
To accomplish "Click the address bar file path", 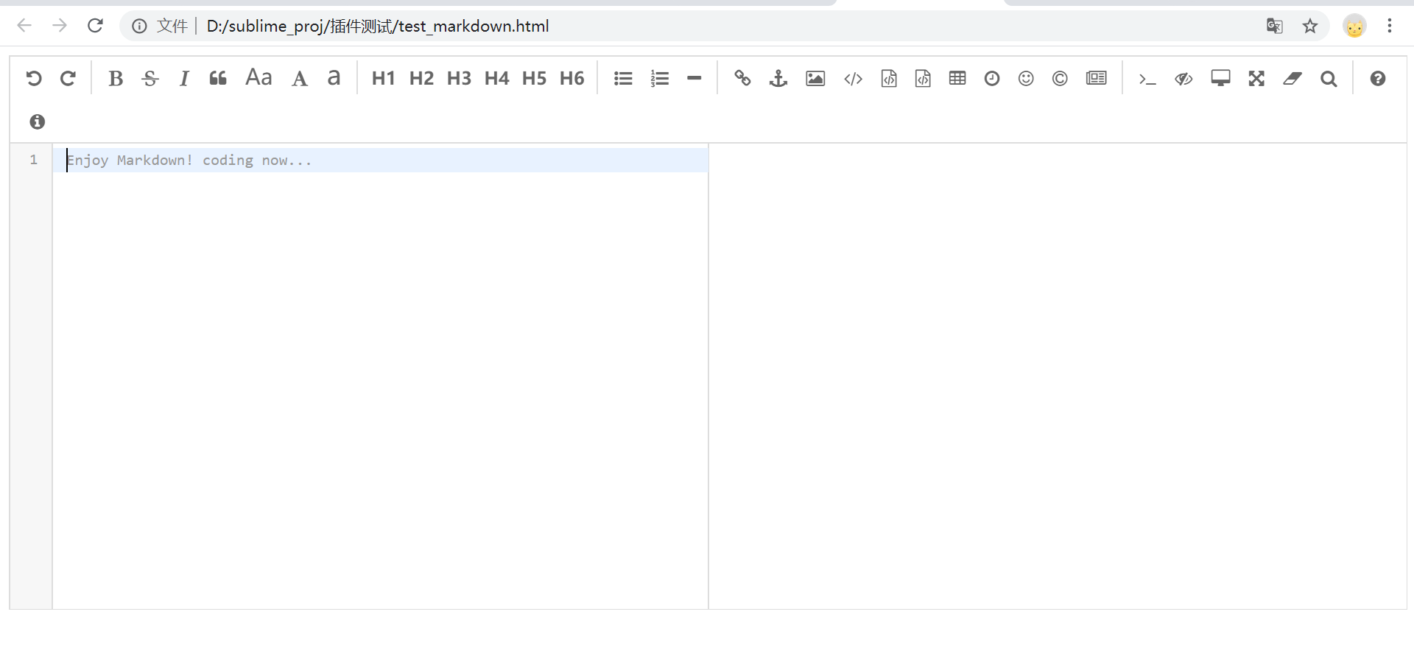I will (x=378, y=27).
